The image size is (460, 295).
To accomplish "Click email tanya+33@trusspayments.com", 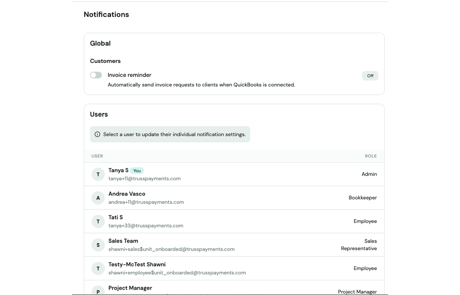I will (146, 226).
